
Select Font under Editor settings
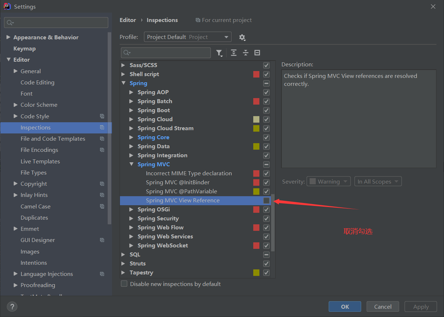26,93
